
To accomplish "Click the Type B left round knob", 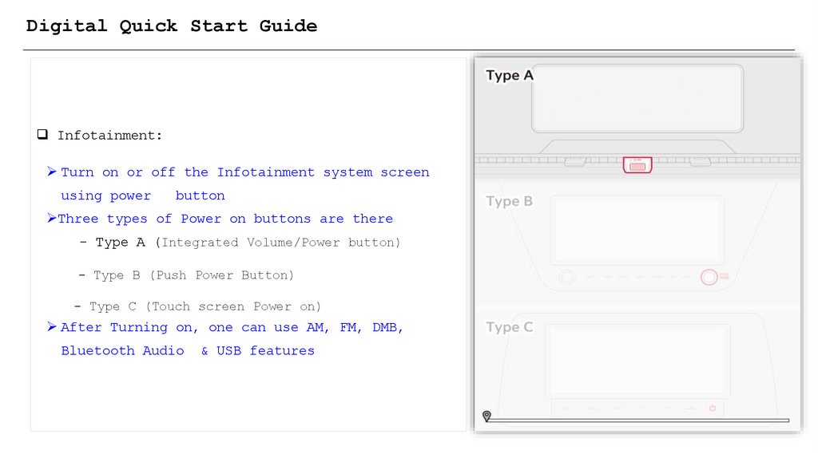I will (567, 277).
